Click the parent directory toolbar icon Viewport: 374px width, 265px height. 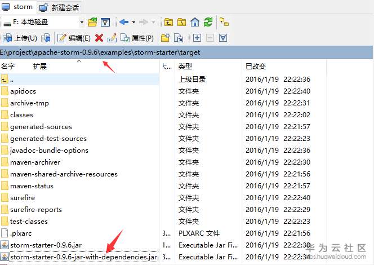pyautogui.click(x=168, y=22)
